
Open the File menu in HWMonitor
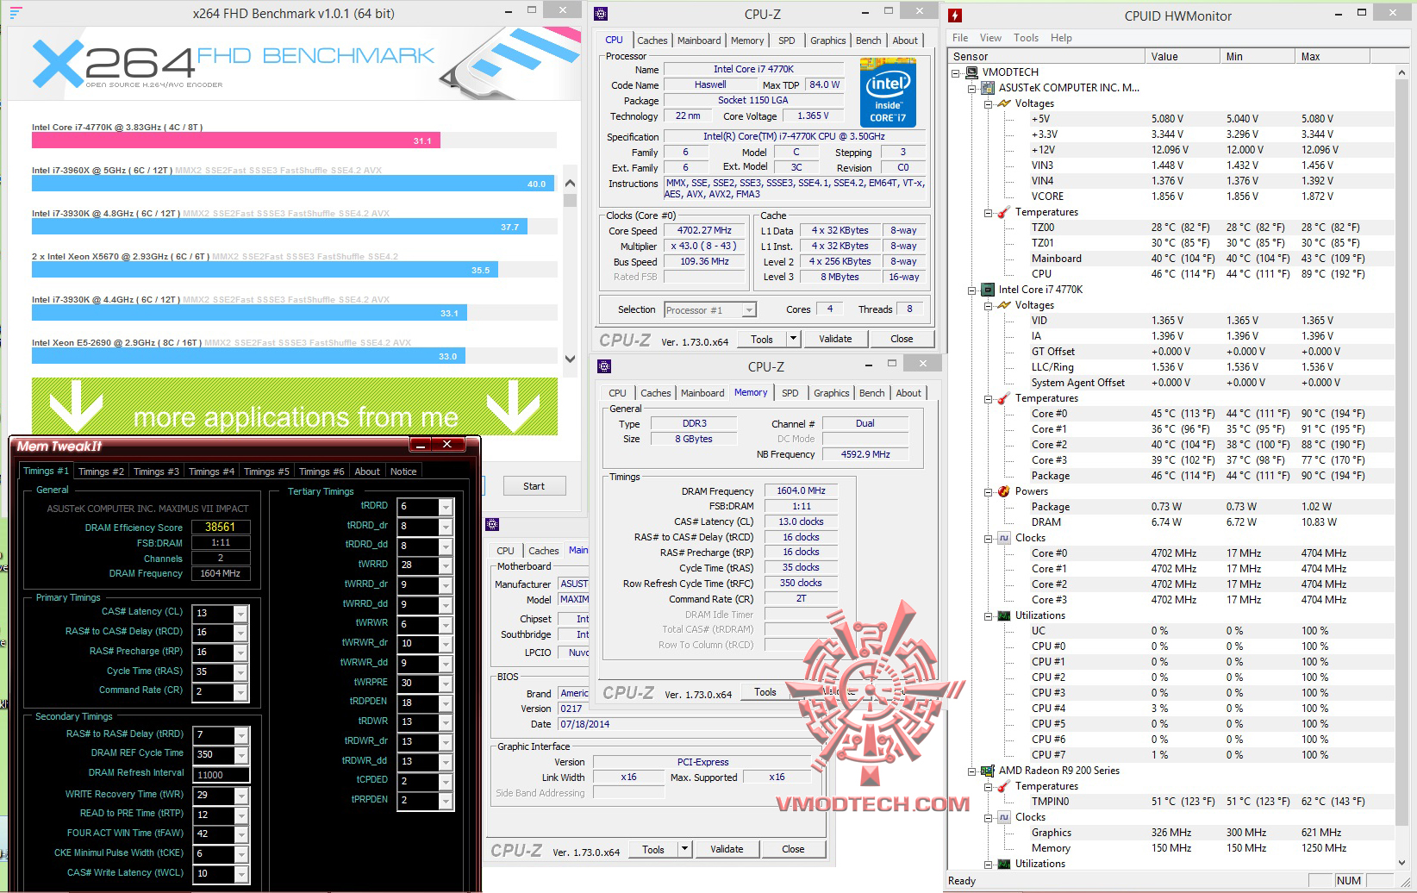tap(960, 38)
